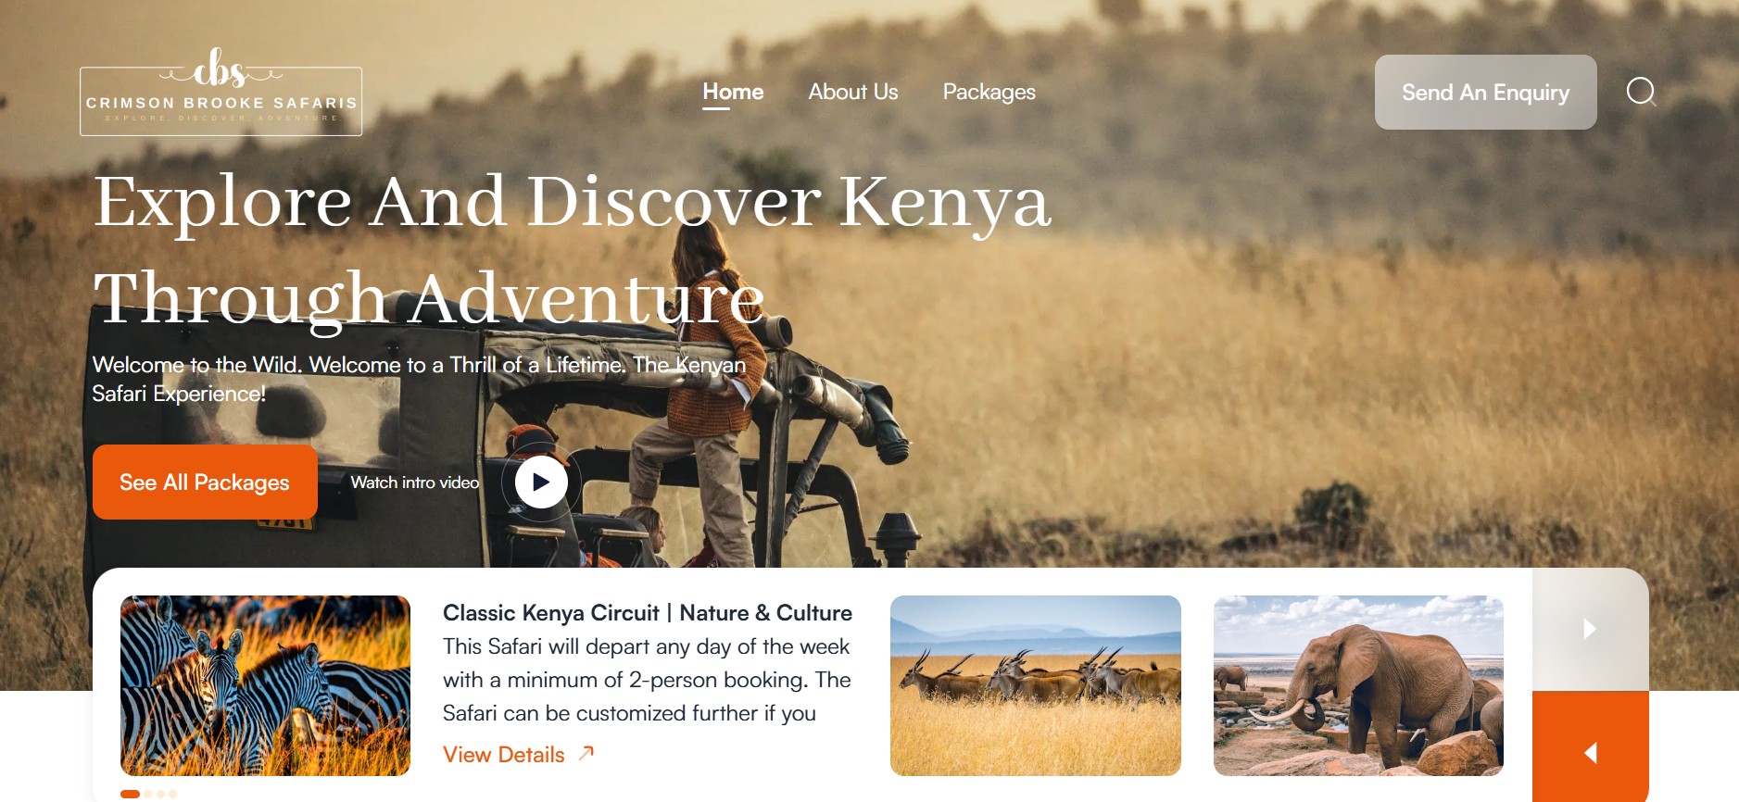The width and height of the screenshot is (1739, 802).
Task: Click the previous slide orange arrow
Action: [1590, 752]
